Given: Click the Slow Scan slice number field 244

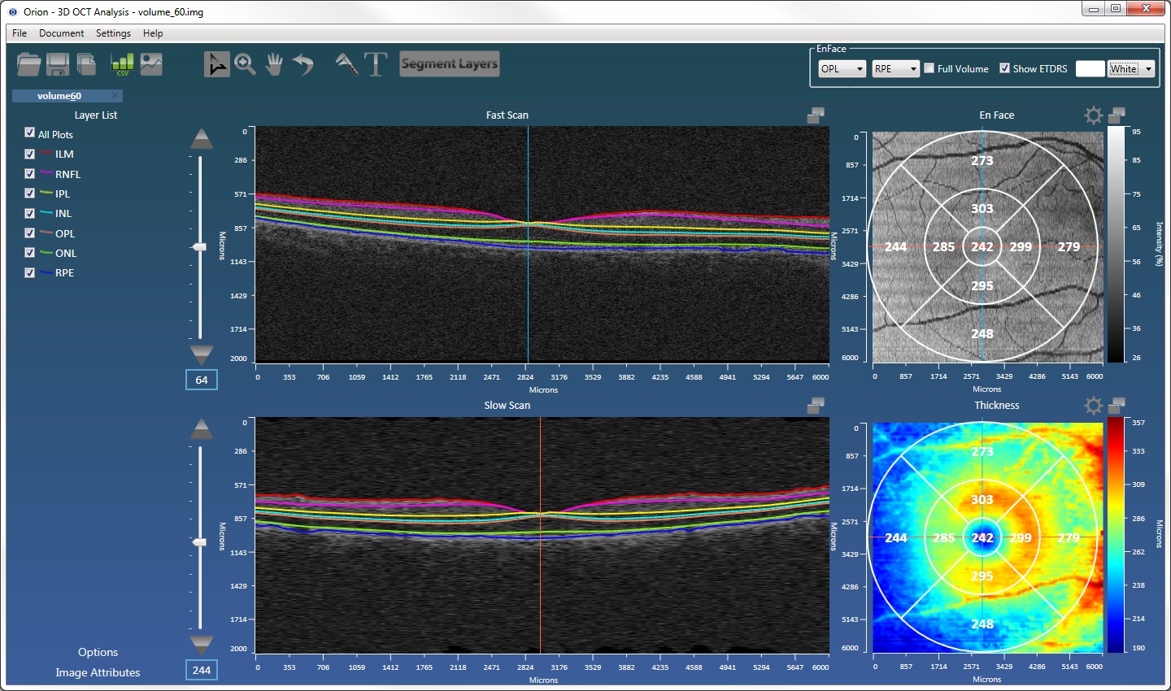Looking at the screenshot, I should (x=202, y=670).
